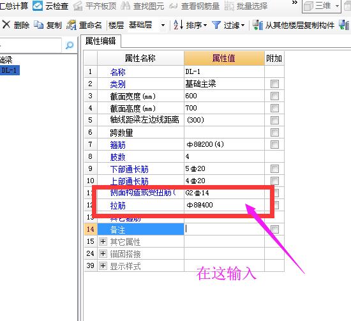Screen dimensions: 351x321
Task: Click the 备注 value input cell
Action: pyautogui.click(x=224, y=229)
